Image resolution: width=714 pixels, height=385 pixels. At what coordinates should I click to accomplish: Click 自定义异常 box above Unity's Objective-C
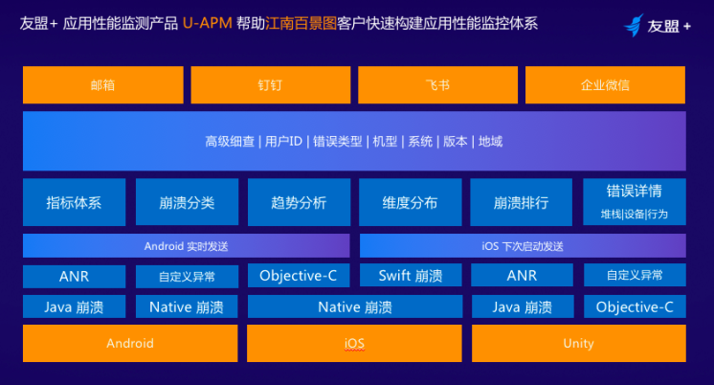pyautogui.click(x=635, y=275)
